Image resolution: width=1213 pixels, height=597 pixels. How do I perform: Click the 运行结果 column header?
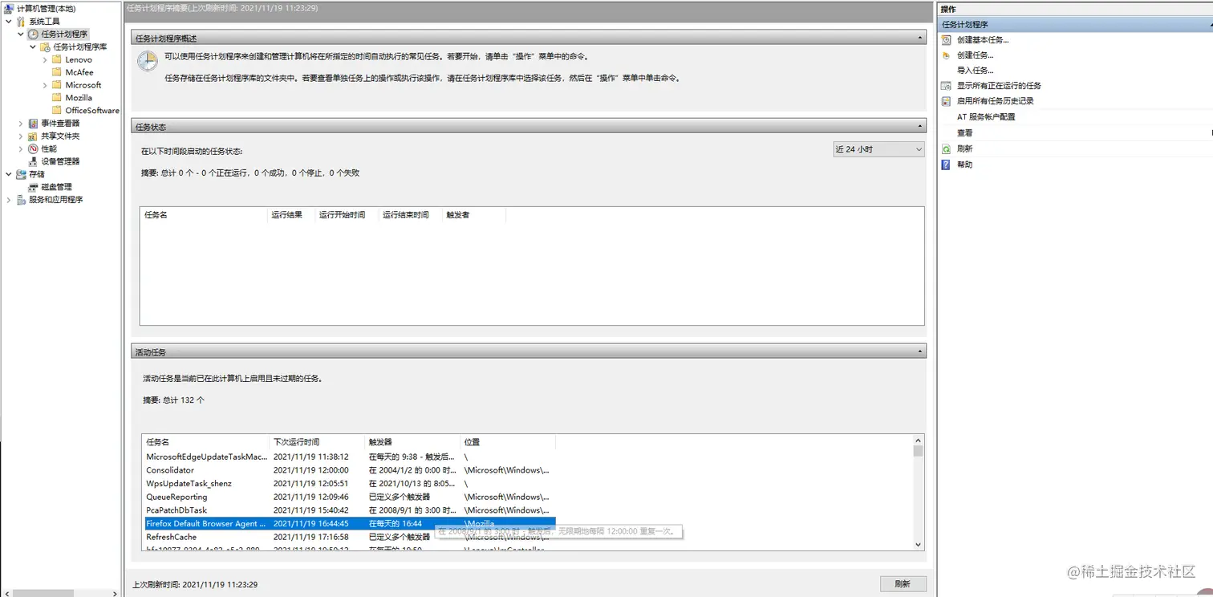290,215
